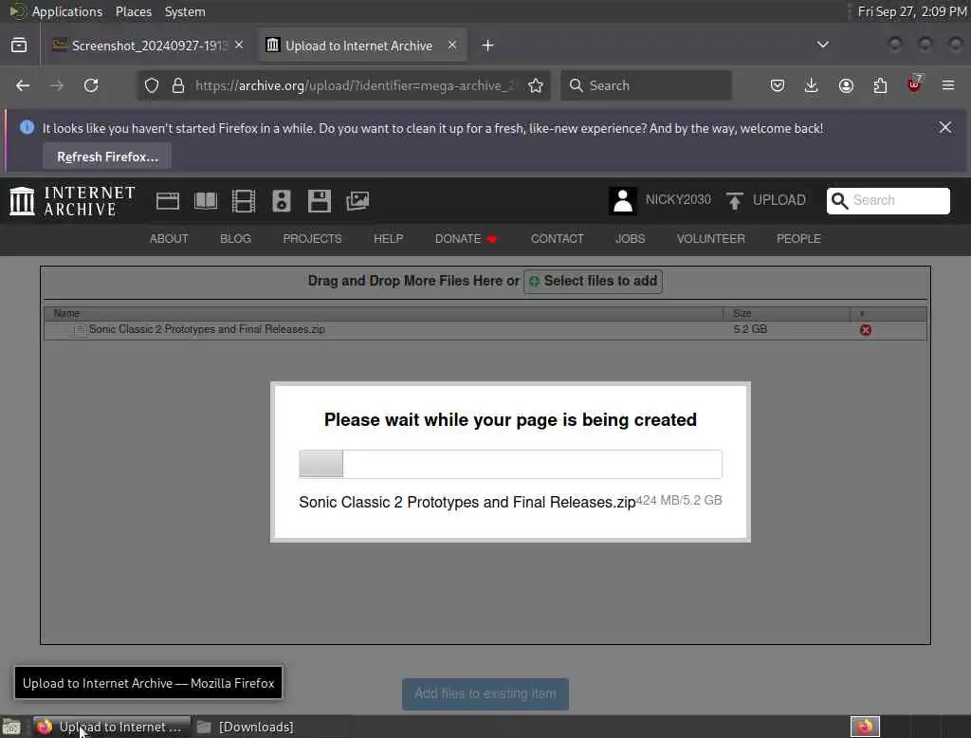Remove Sonic Classic zip via red X
Screen dimensions: 971x738
(x=865, y=330)
